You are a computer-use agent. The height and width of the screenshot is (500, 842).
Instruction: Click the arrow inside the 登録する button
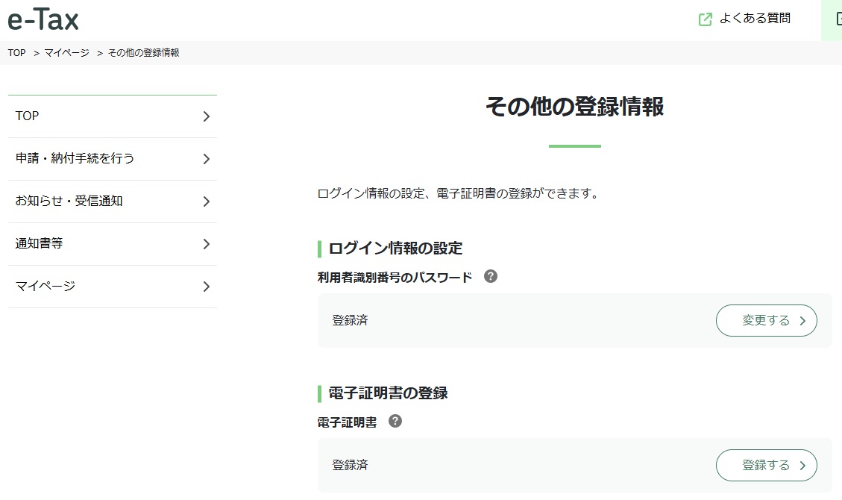(802, 466)
